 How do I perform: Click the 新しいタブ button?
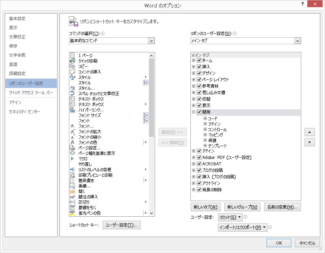coord(205,207)
